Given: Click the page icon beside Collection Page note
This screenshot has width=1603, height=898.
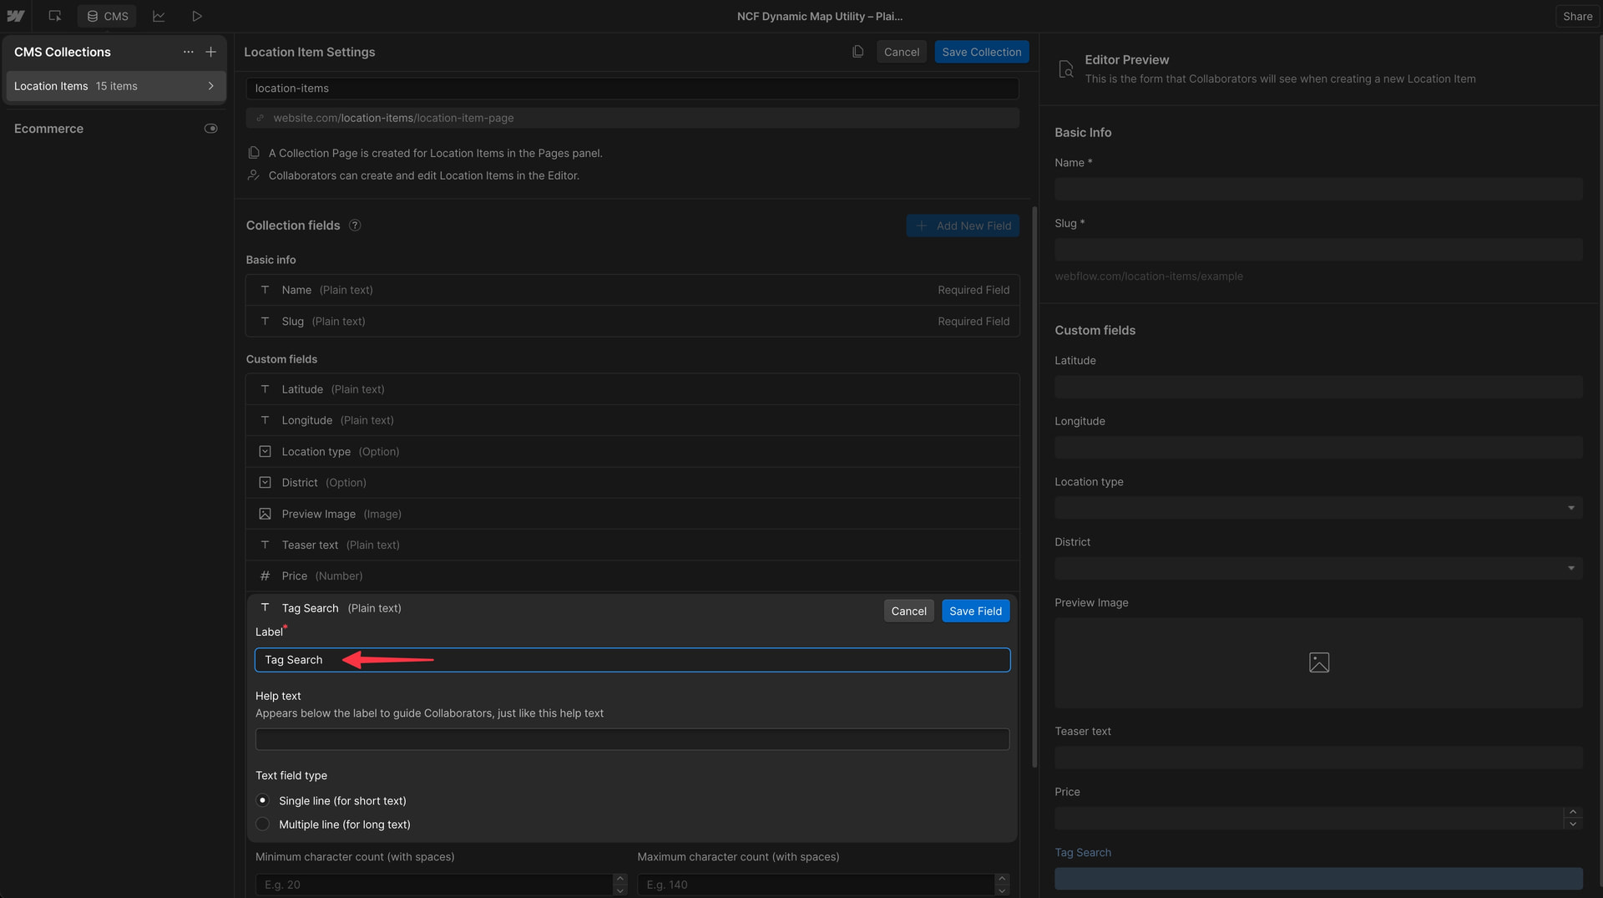Looking at the screenshot, I should 254,153.
